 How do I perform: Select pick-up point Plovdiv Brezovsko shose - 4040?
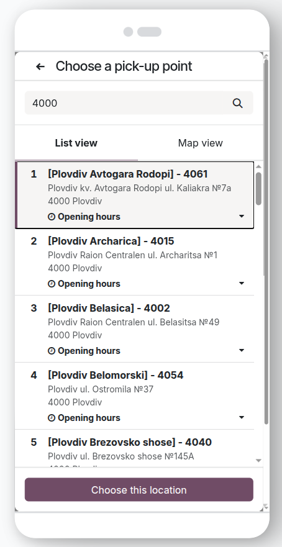coord(135,449)
